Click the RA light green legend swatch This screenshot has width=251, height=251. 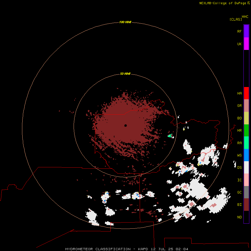[x=246, y=143]
